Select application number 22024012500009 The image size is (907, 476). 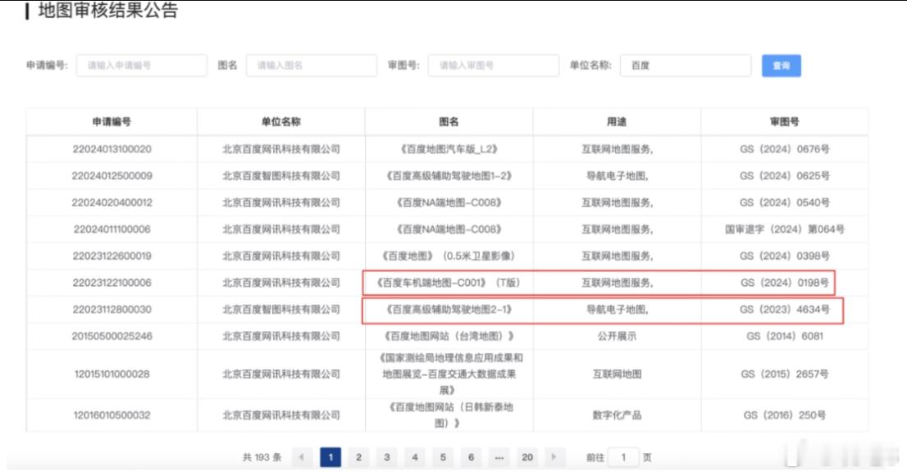tap(112, 175)
